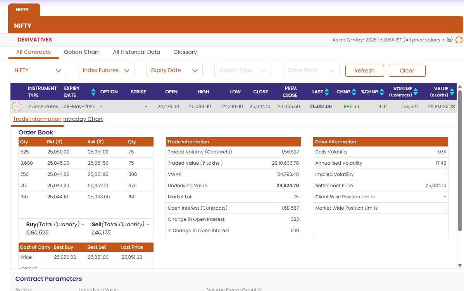Open the NIFTY symbol dropdown
Screen dimensions: 464x291
click(38, 71)
